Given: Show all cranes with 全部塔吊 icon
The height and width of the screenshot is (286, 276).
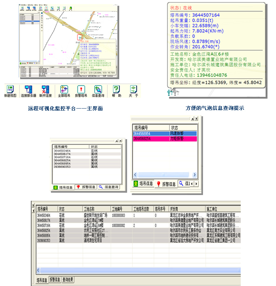Looking at the screenshot, I should coord(64,91).
